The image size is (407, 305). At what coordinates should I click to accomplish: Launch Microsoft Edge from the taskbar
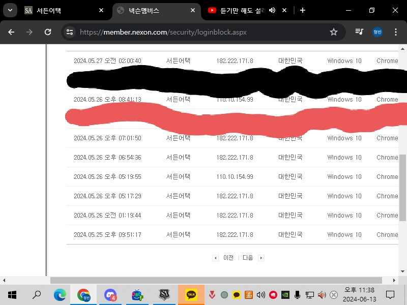click(60, 294)
